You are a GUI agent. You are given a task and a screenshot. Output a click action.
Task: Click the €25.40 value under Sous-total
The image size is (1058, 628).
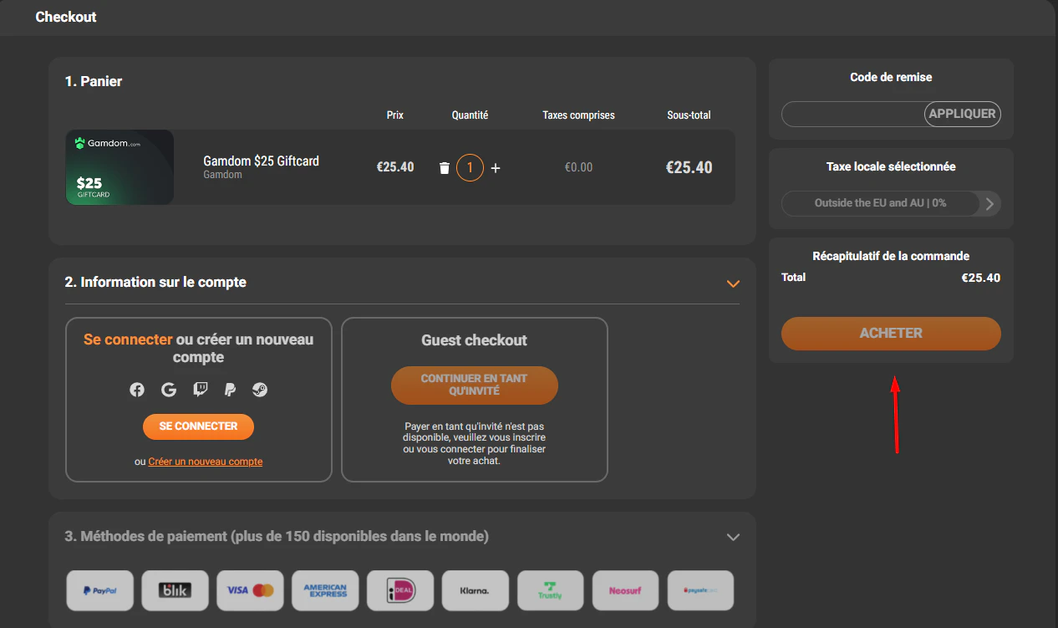689,167
